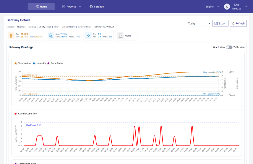
Task: Toggle between Graph View and Table View
Action: (x=229, y=47)
